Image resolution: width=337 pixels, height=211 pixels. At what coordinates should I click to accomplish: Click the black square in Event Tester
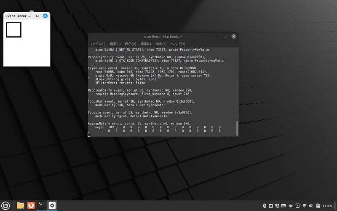13,30
